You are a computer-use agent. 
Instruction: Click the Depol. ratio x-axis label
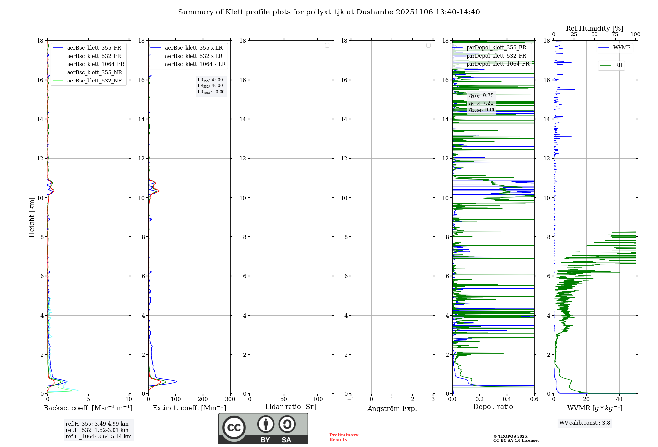coord(493,407)
